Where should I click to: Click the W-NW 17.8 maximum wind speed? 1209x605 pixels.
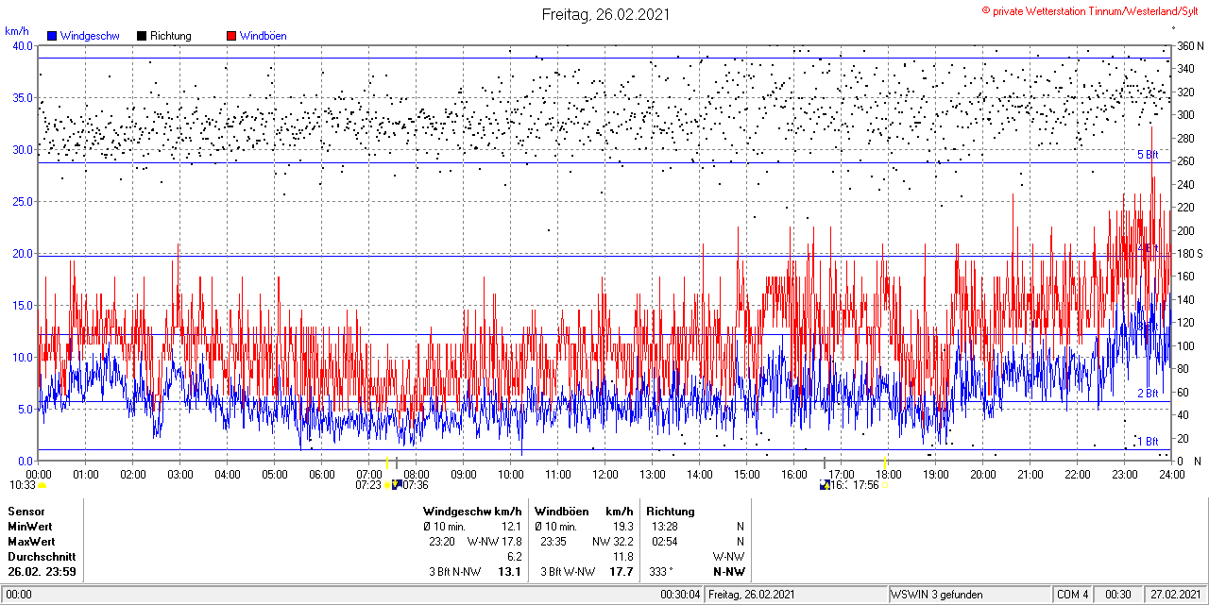pyautogui.click(x=495, y=542)
